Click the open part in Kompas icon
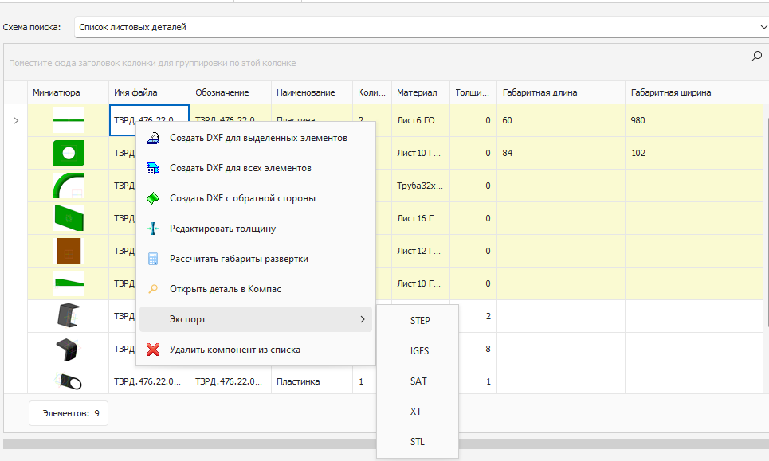Screen dimensions: 769x461 click(x=154, y=289)
